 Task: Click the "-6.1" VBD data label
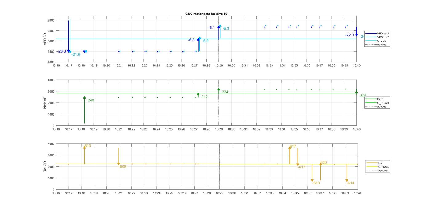coord(211,28)
